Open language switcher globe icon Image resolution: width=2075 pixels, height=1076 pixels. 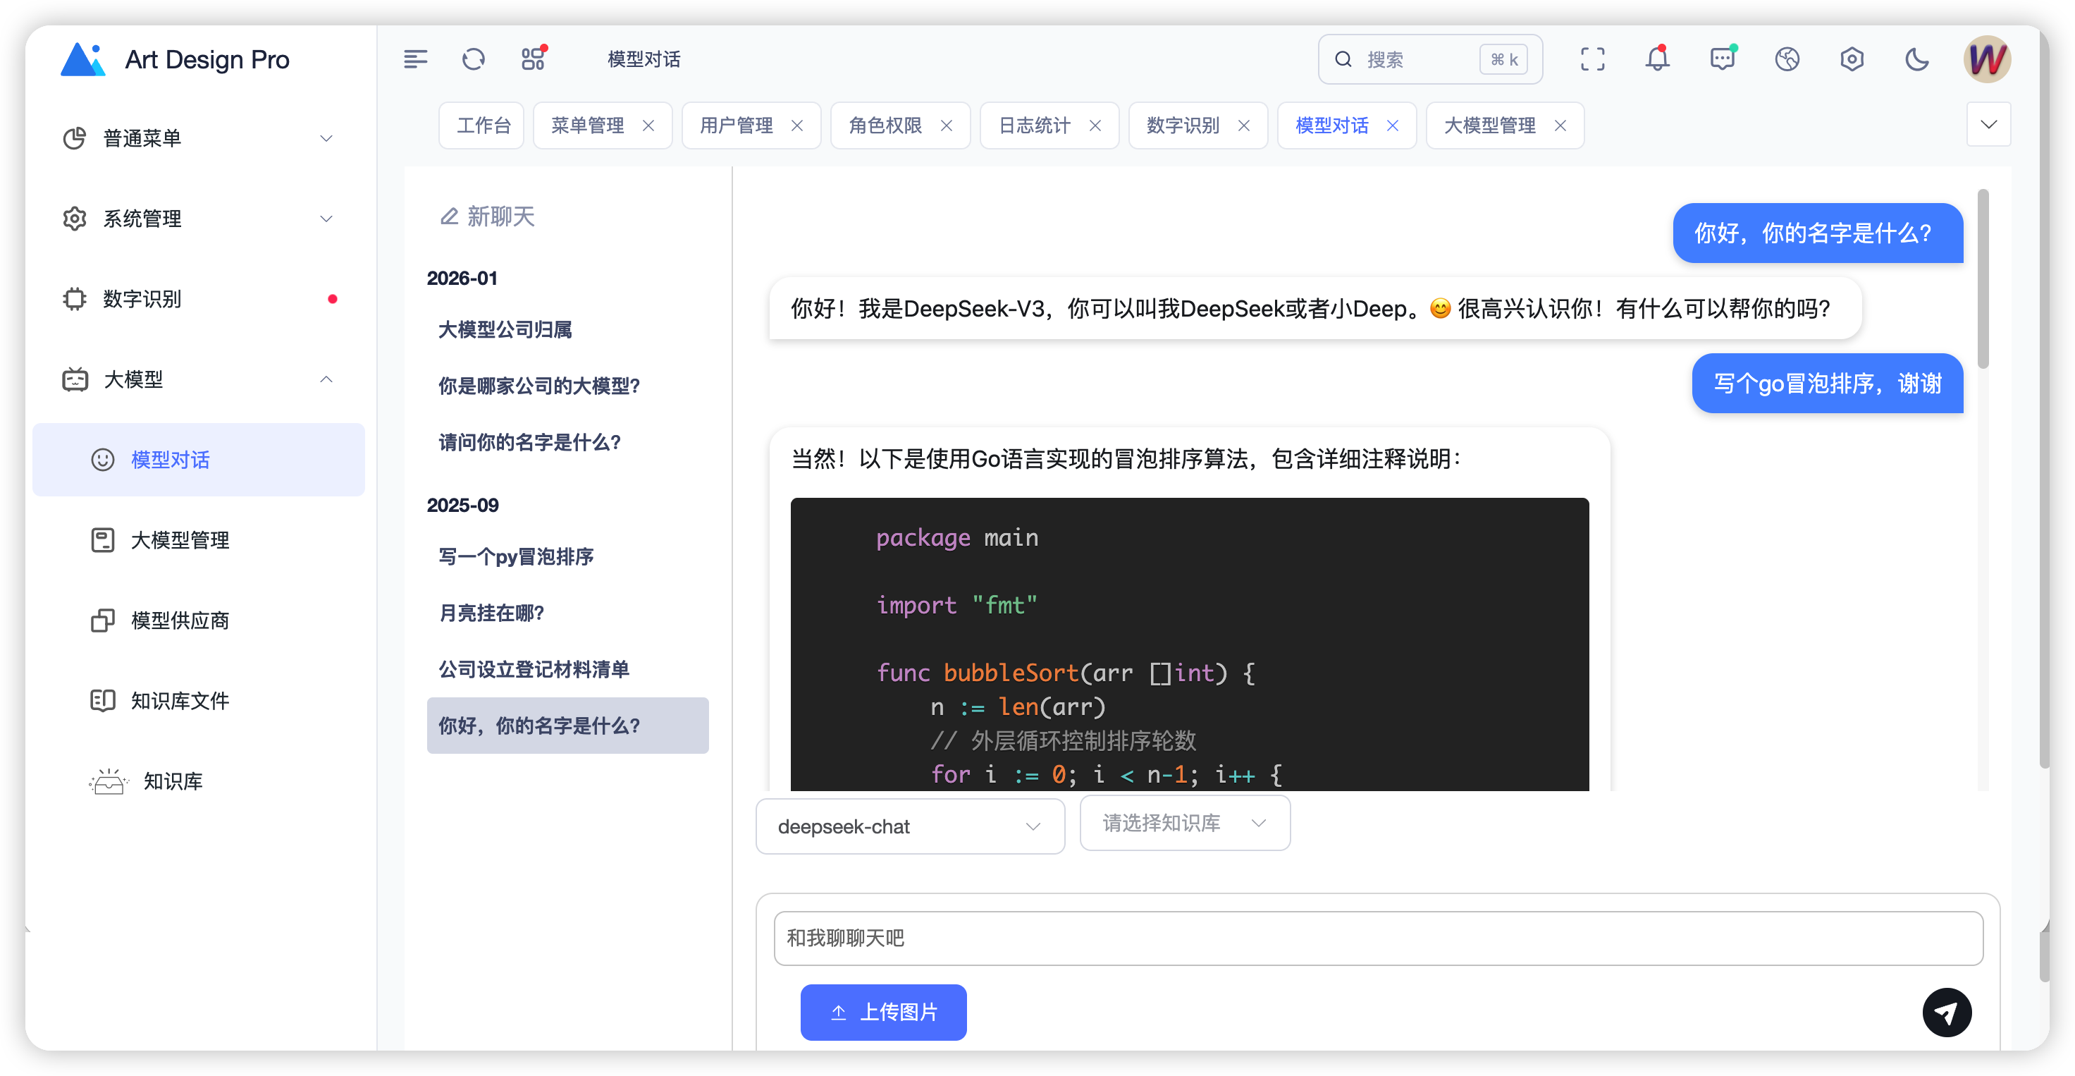tap(1787, 59)
